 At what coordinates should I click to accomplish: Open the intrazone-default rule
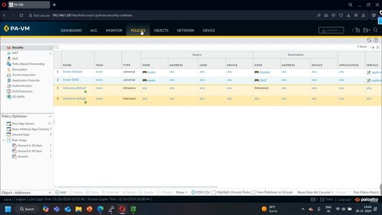(x=74, y=88)
